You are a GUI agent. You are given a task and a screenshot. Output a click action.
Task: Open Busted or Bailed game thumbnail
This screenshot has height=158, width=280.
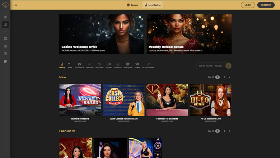tap(80, 100)
